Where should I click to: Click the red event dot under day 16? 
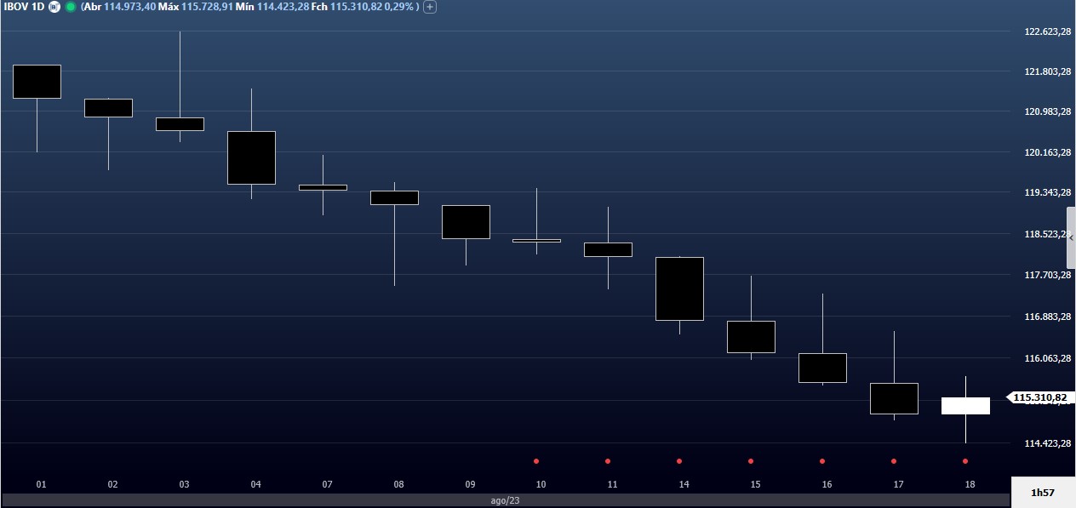(822, 461)
